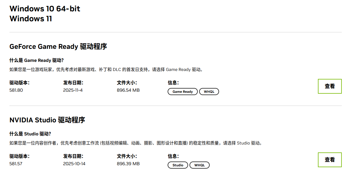Image resolution: width=354 pixels, height=174 pixels.
Task: Click the 信息 label in Studio section
Action: pyautogui.click(x=172, y=156)
